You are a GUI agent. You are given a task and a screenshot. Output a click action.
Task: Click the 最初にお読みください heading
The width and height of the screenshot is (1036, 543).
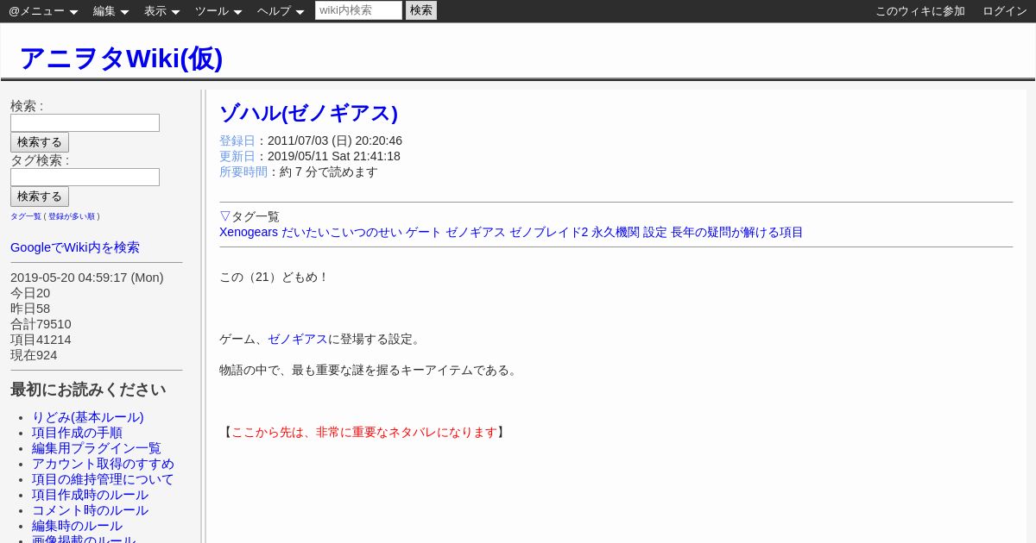(88, 390)
